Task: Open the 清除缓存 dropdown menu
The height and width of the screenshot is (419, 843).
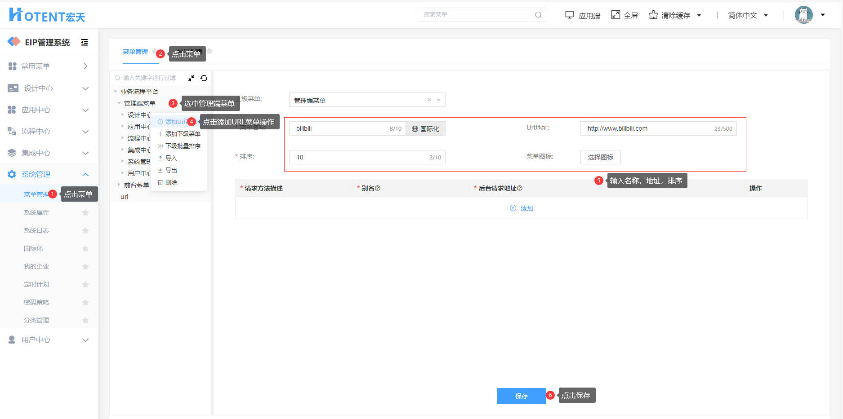Action: pos(675,15)
